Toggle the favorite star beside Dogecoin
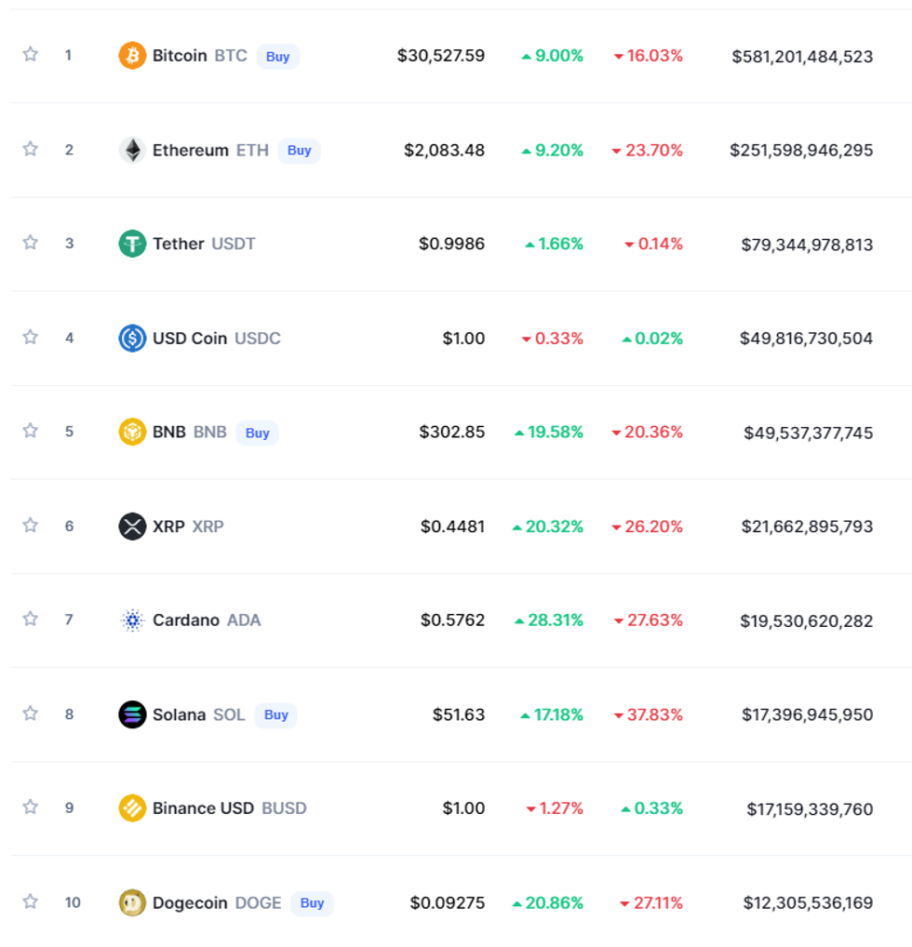Image resolution: width=912 pixels, height=947 pixels. point(31,901)
